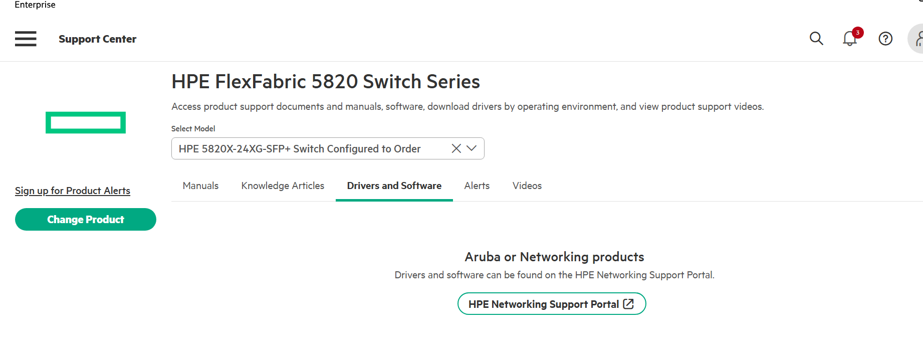The height and width of the screenshot is (354, 923).
Task: Open the user profile avatar
Action: click(917, 39)
